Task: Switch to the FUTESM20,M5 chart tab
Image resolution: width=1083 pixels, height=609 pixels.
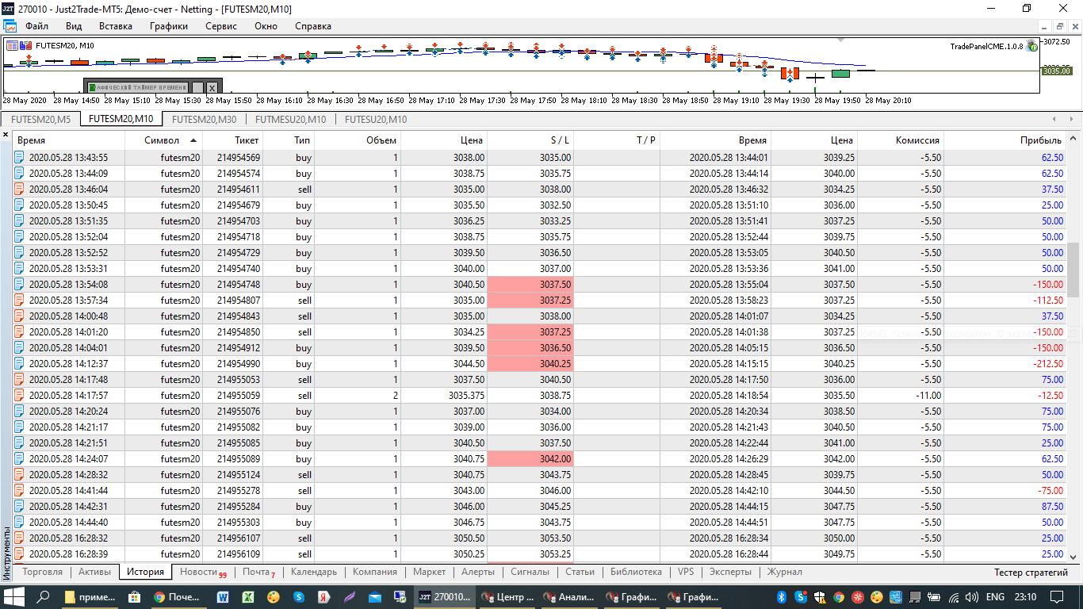Action: point(41,119)
